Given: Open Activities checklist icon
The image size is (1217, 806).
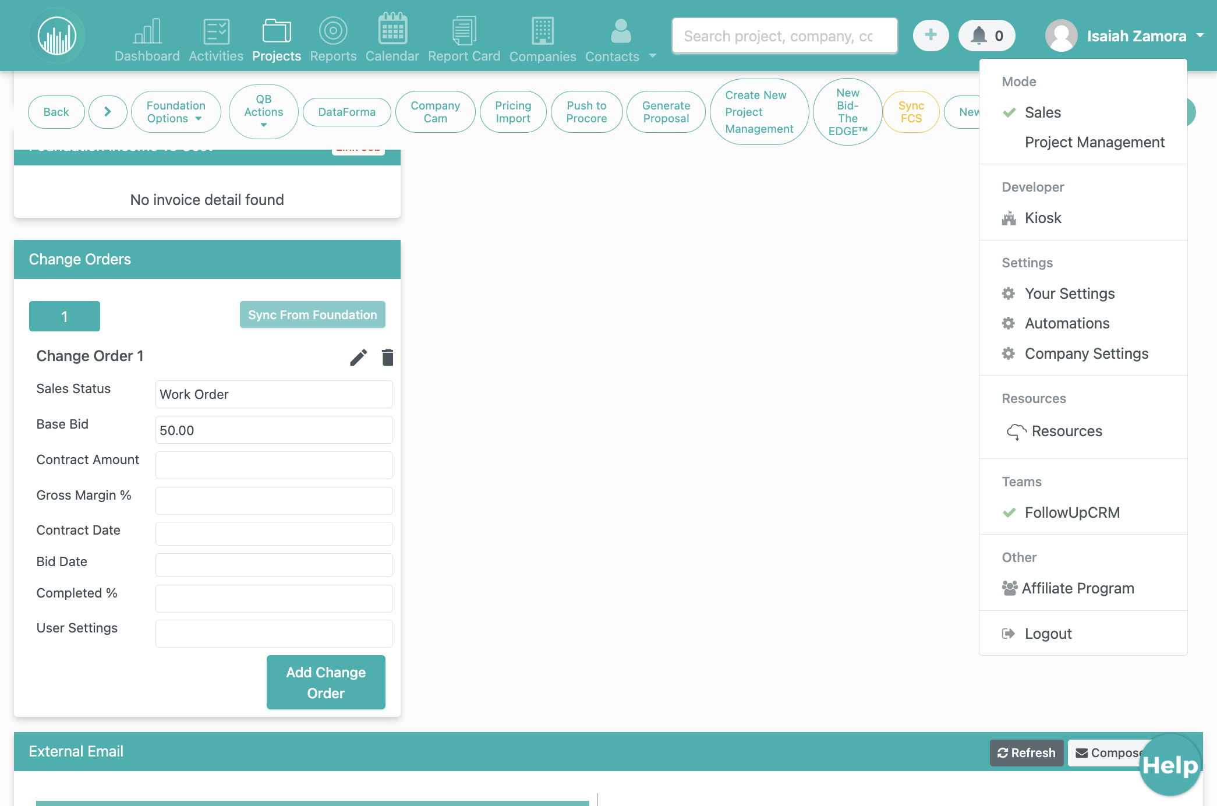Looking at the screenshot, I should (x=216, y=31).
